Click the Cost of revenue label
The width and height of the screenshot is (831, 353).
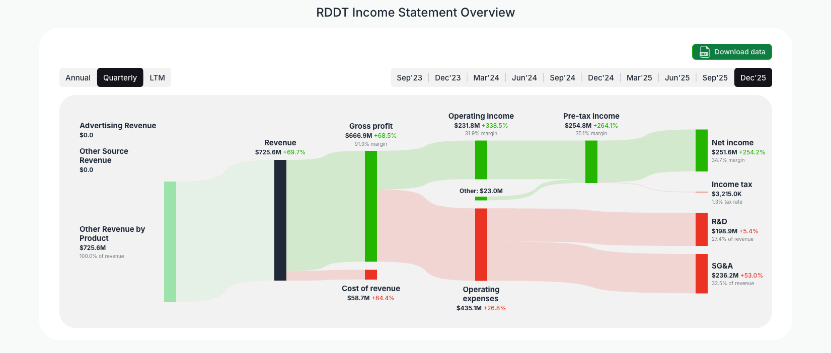point(371,289)
